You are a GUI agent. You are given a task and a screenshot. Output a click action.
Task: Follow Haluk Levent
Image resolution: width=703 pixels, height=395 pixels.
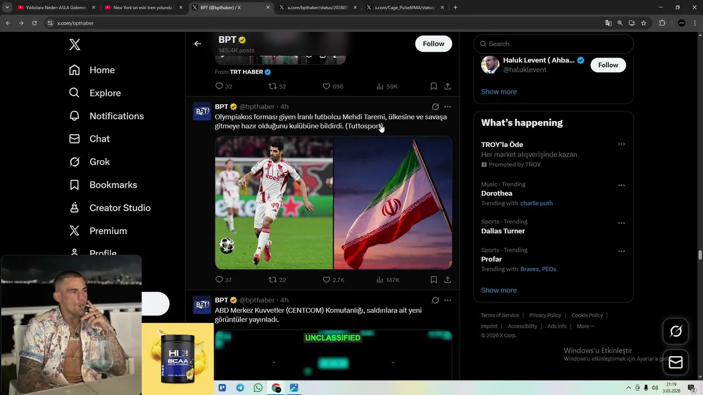pos(608,65)
